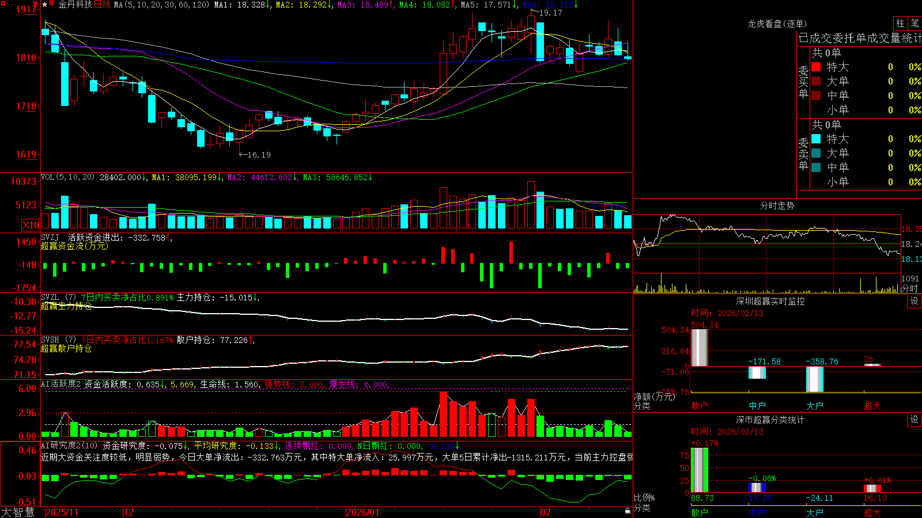Click the 超赢散户持仓 indicator label
The width and height of the screenshot is (922, 518).
[66, 348]
